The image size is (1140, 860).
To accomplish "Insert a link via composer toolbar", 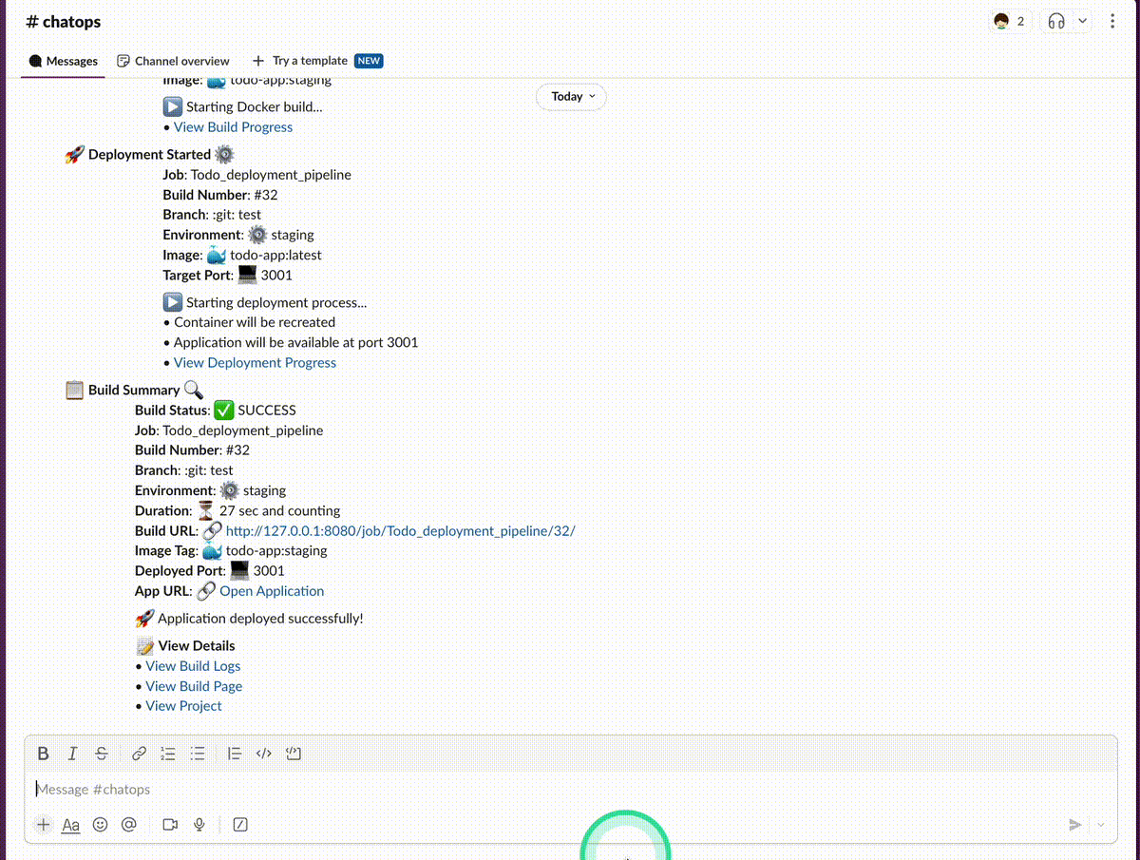I will point(139,754).
